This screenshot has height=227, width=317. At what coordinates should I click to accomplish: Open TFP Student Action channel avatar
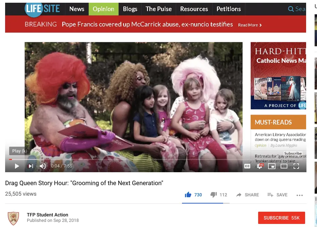13,218
